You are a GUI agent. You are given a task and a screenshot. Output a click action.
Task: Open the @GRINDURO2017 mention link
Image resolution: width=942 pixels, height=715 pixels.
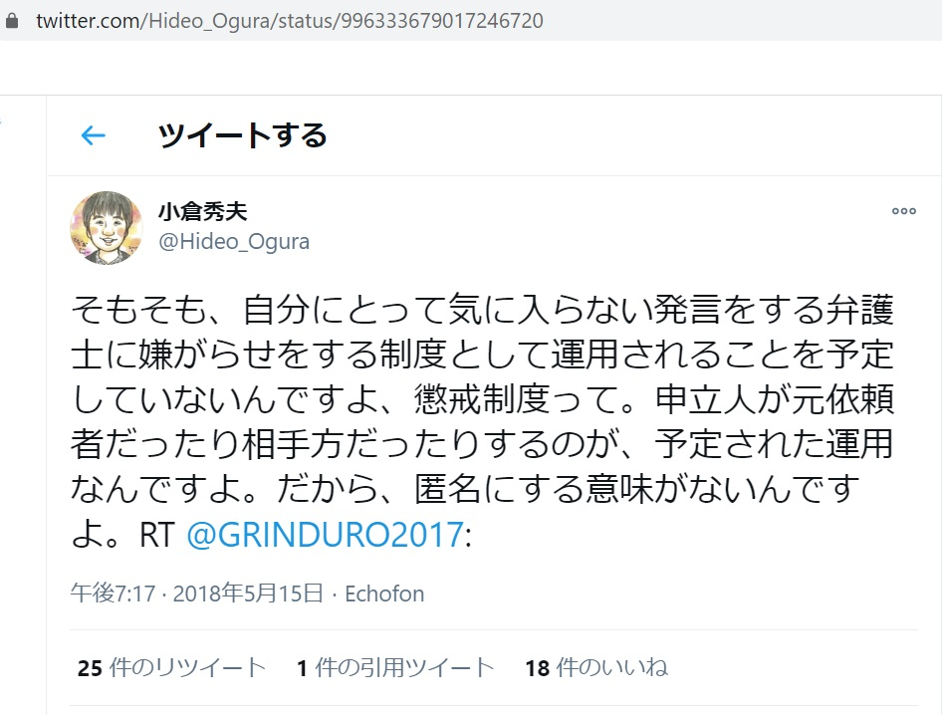[x=325, y=534]
